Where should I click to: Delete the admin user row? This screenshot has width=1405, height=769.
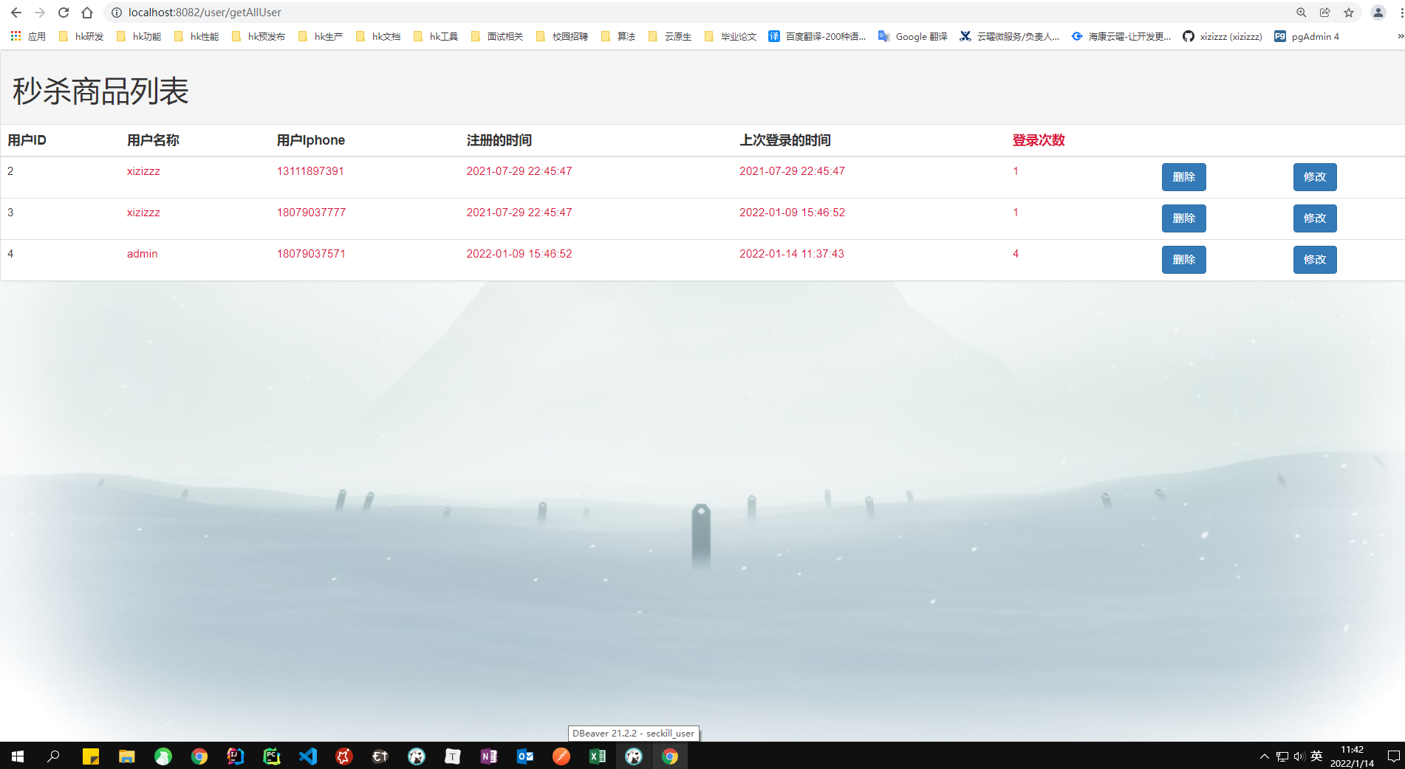(x=1183, y=260)
